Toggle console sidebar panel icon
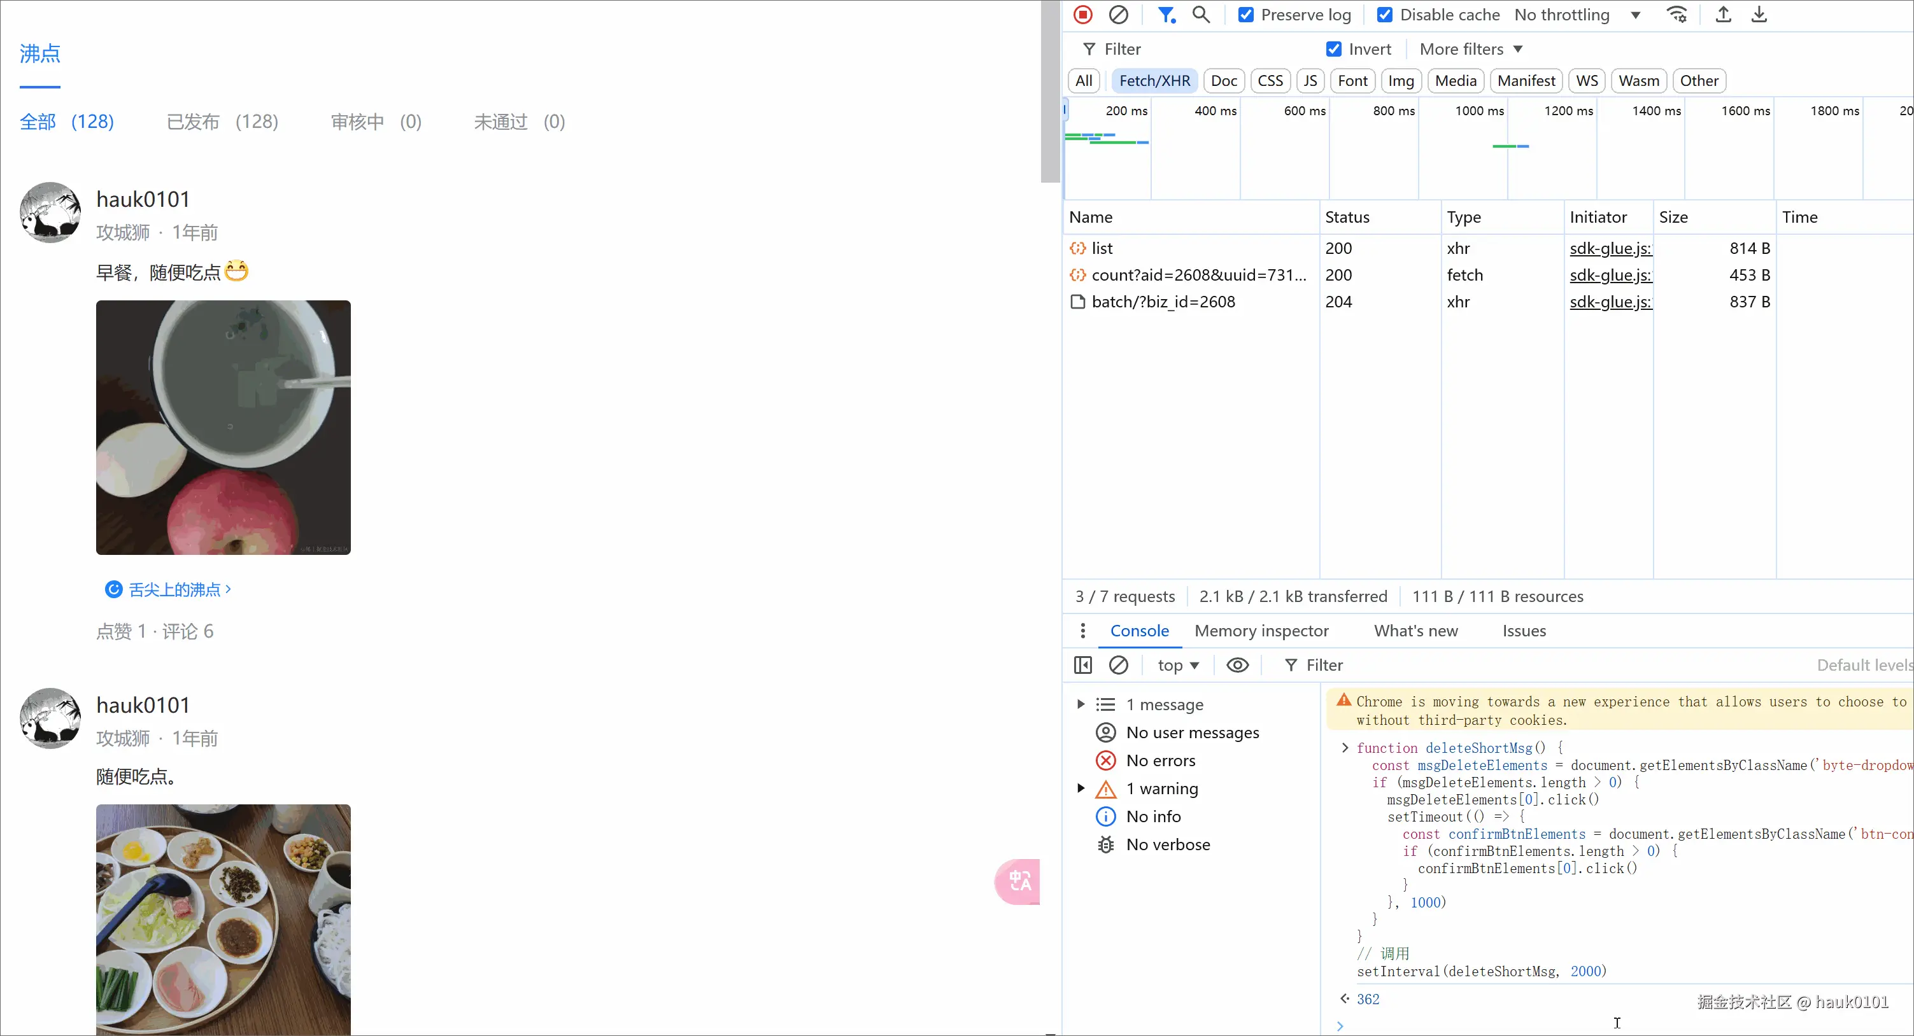This screenshot has width=1914, height=1036. pos(1082,664)
